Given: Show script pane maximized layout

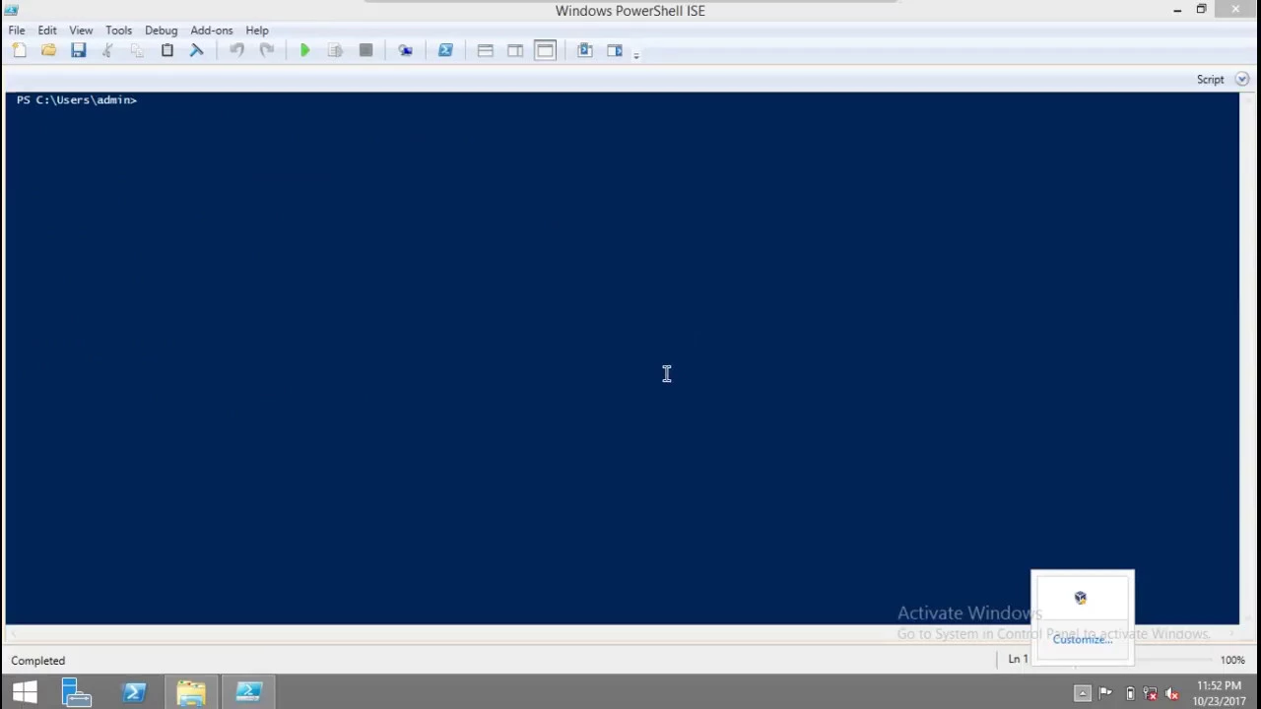Looking at the screenshot, I should pos(545,50).
